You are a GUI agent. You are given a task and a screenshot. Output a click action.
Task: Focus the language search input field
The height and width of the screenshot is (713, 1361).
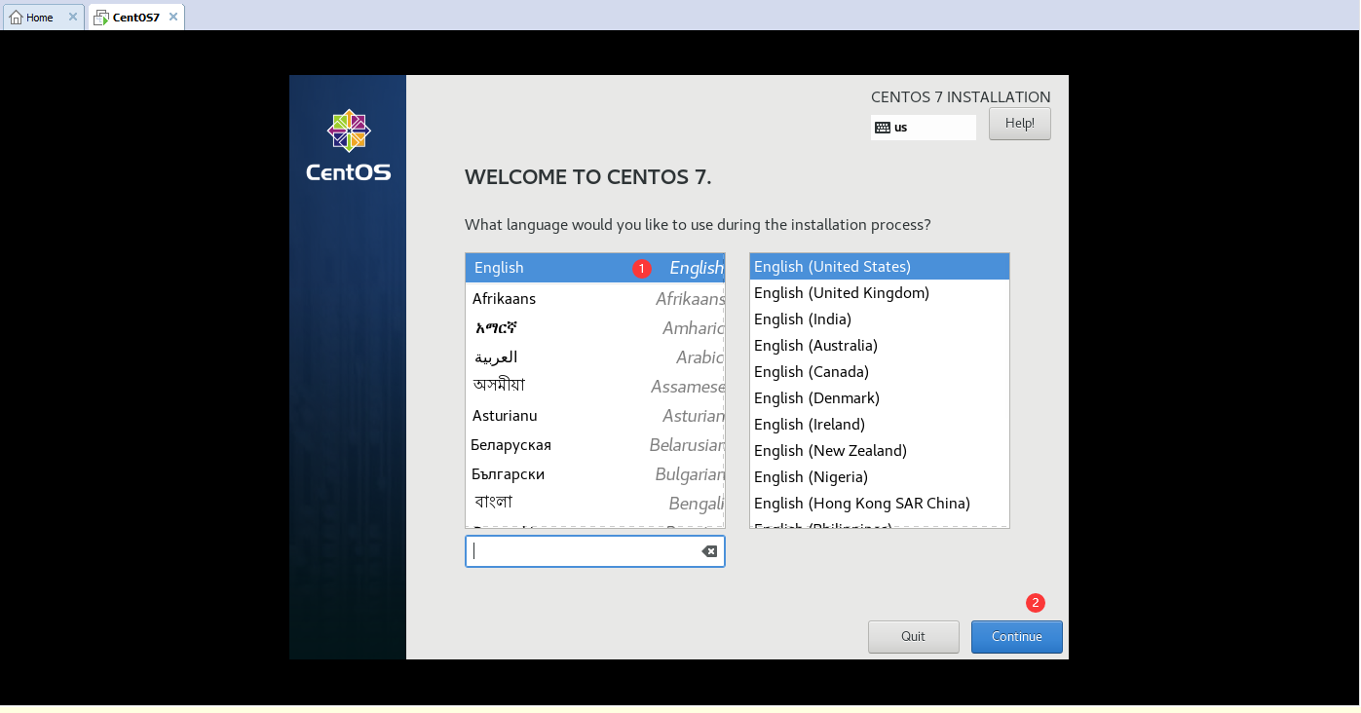click(595, 551)
